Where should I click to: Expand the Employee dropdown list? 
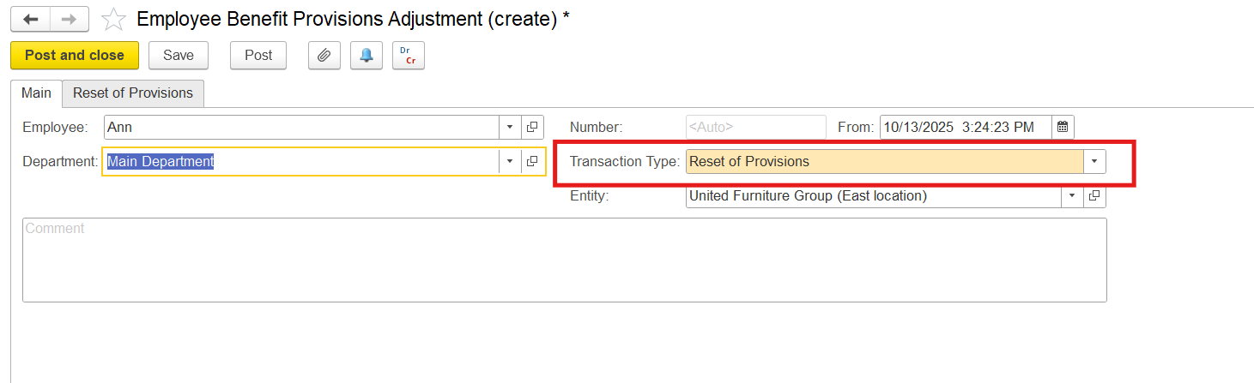(x=510, y=127)
